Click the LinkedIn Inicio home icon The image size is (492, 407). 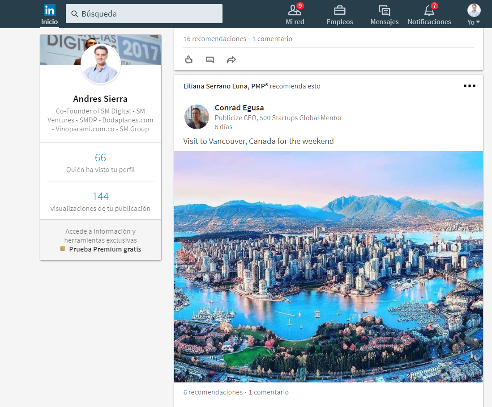[x=50, y=10]
